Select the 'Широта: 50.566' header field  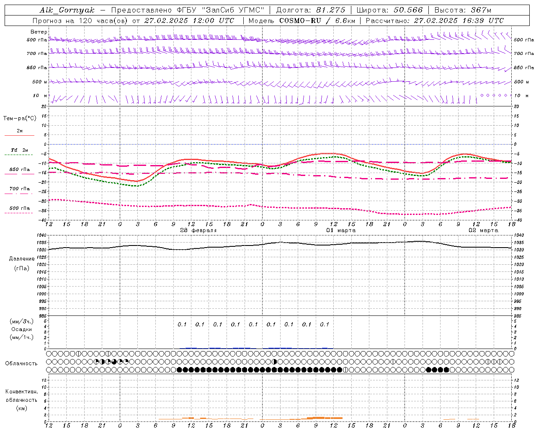(x=390, y=10)
